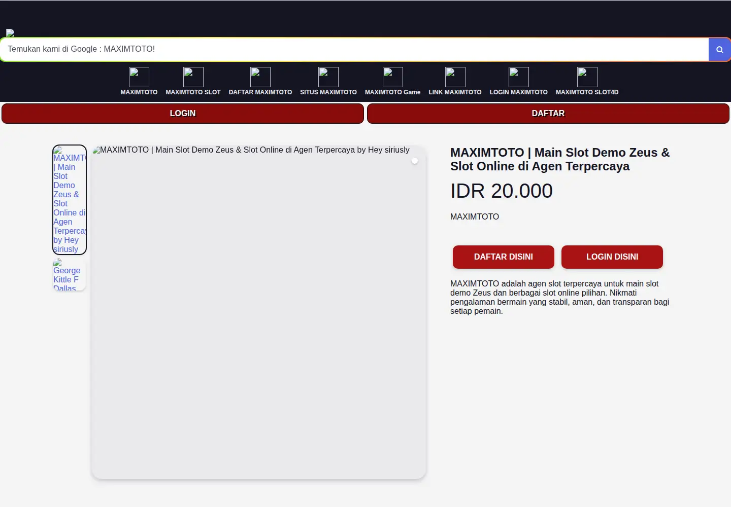Open the DAFTAR MAXIMTOTO nav icon
Screen dimensions: 731x507
tap(260, 77)
